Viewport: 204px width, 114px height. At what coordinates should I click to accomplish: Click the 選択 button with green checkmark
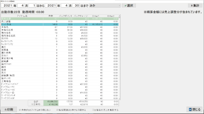(129, 6)
